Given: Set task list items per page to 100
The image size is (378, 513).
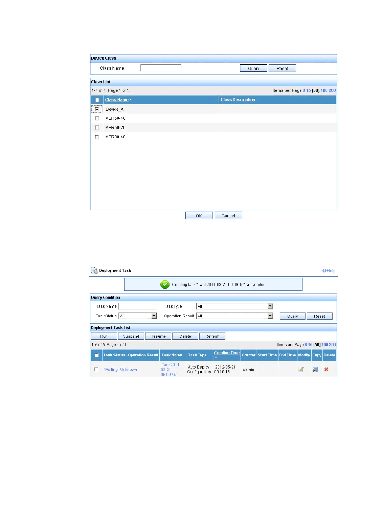Looking at the screenshot, I should [325, 345].
